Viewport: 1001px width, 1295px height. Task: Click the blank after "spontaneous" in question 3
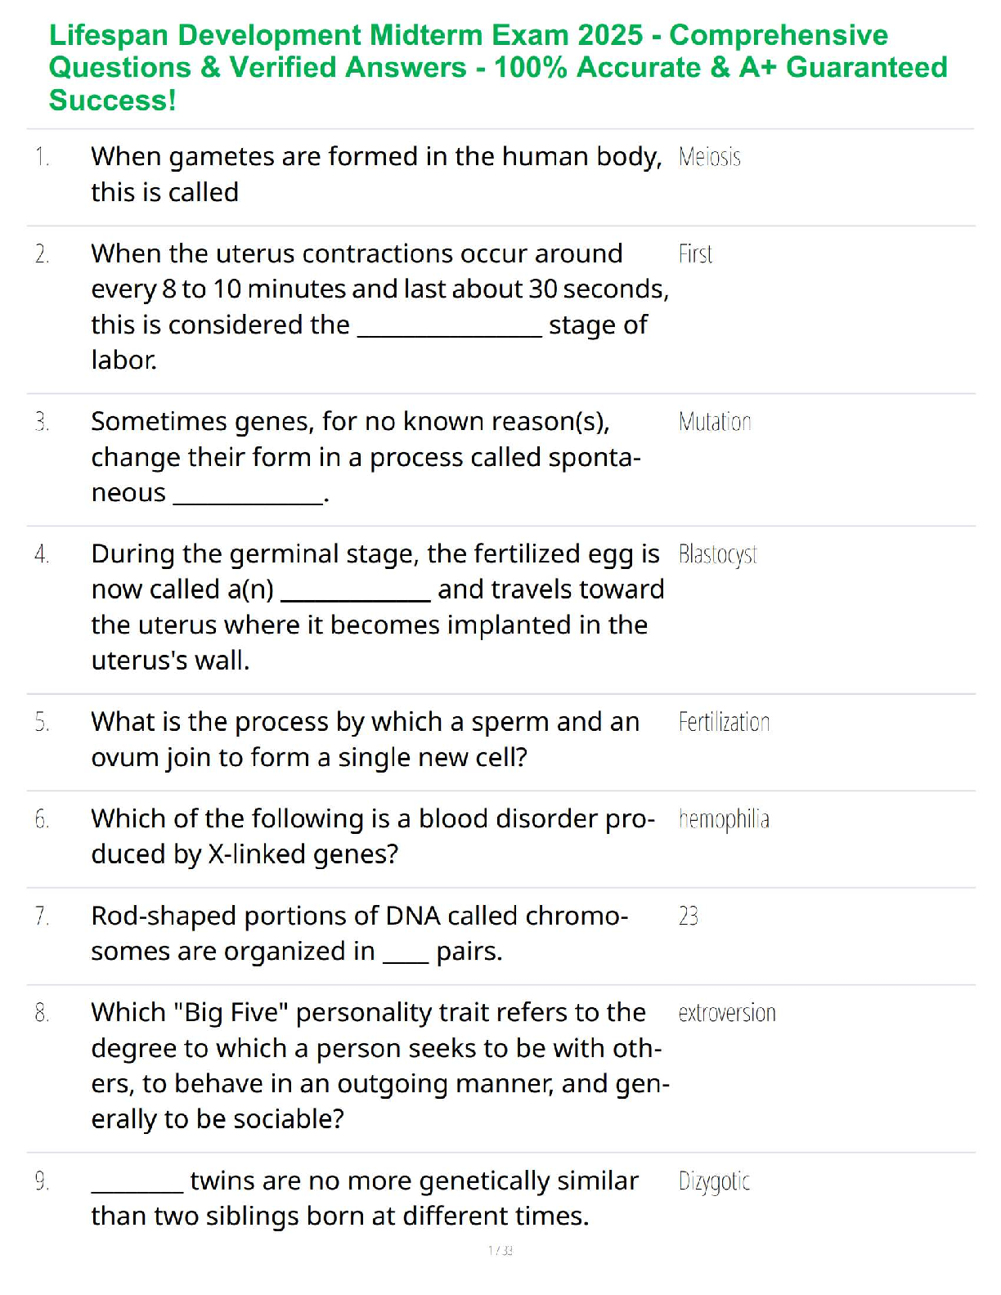click(249, 499)
